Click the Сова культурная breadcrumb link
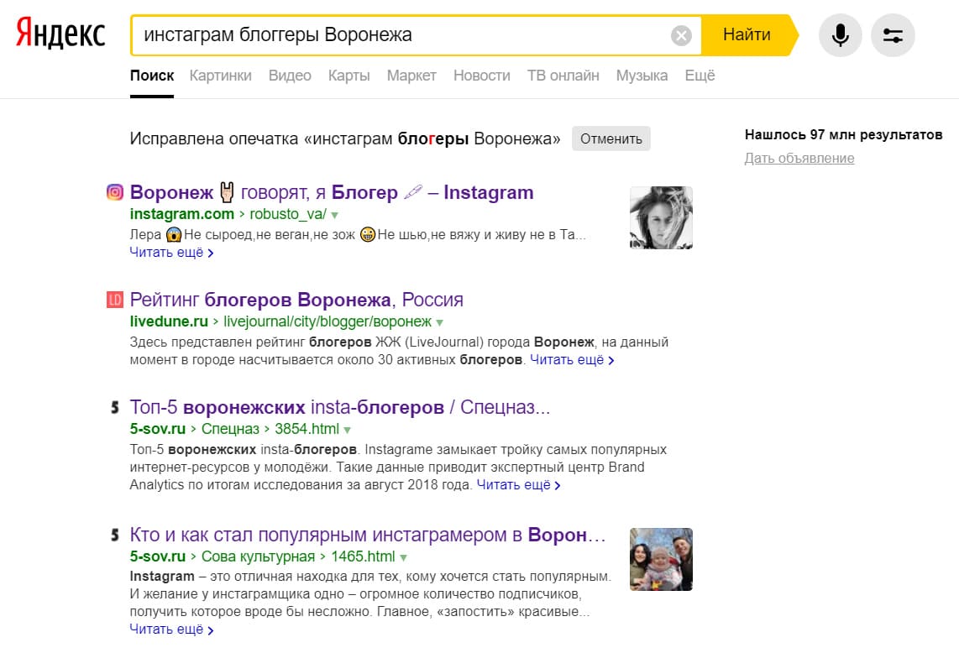 point(258,557)
